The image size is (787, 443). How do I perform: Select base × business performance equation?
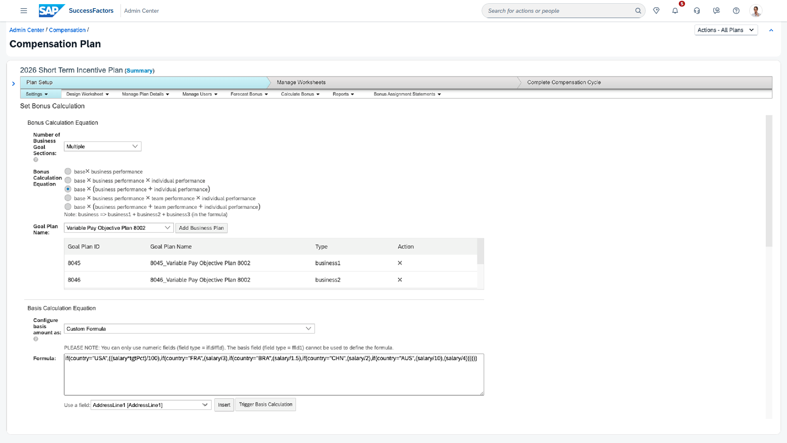(x=68, y=171)
